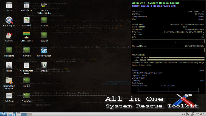The image size is (206, 116).
Task: Click the power/logout button in tray
Action: point(204,114)
